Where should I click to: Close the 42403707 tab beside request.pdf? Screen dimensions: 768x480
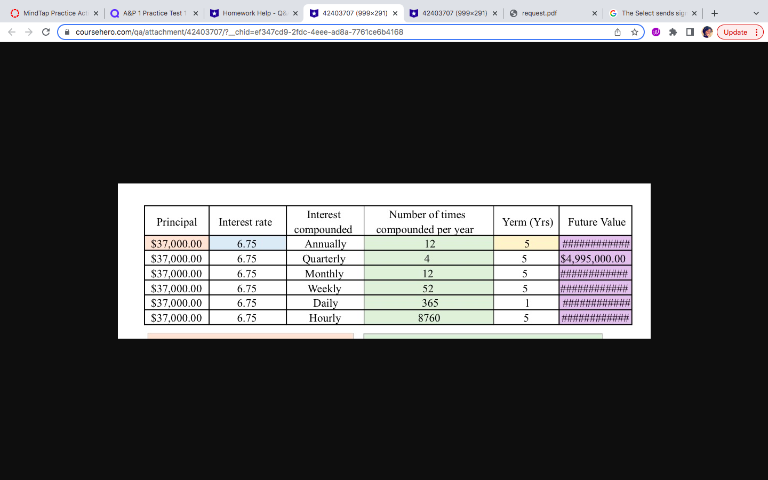point(495,13)
